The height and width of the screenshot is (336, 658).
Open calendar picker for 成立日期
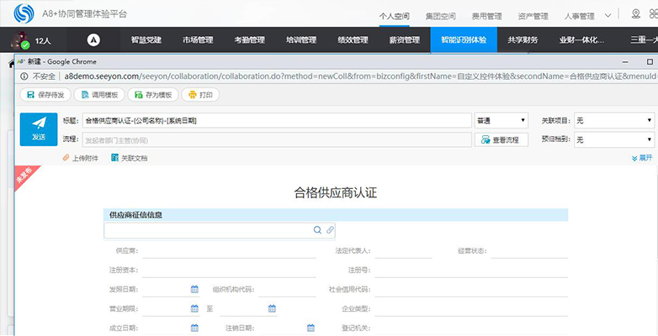point(194,328)
